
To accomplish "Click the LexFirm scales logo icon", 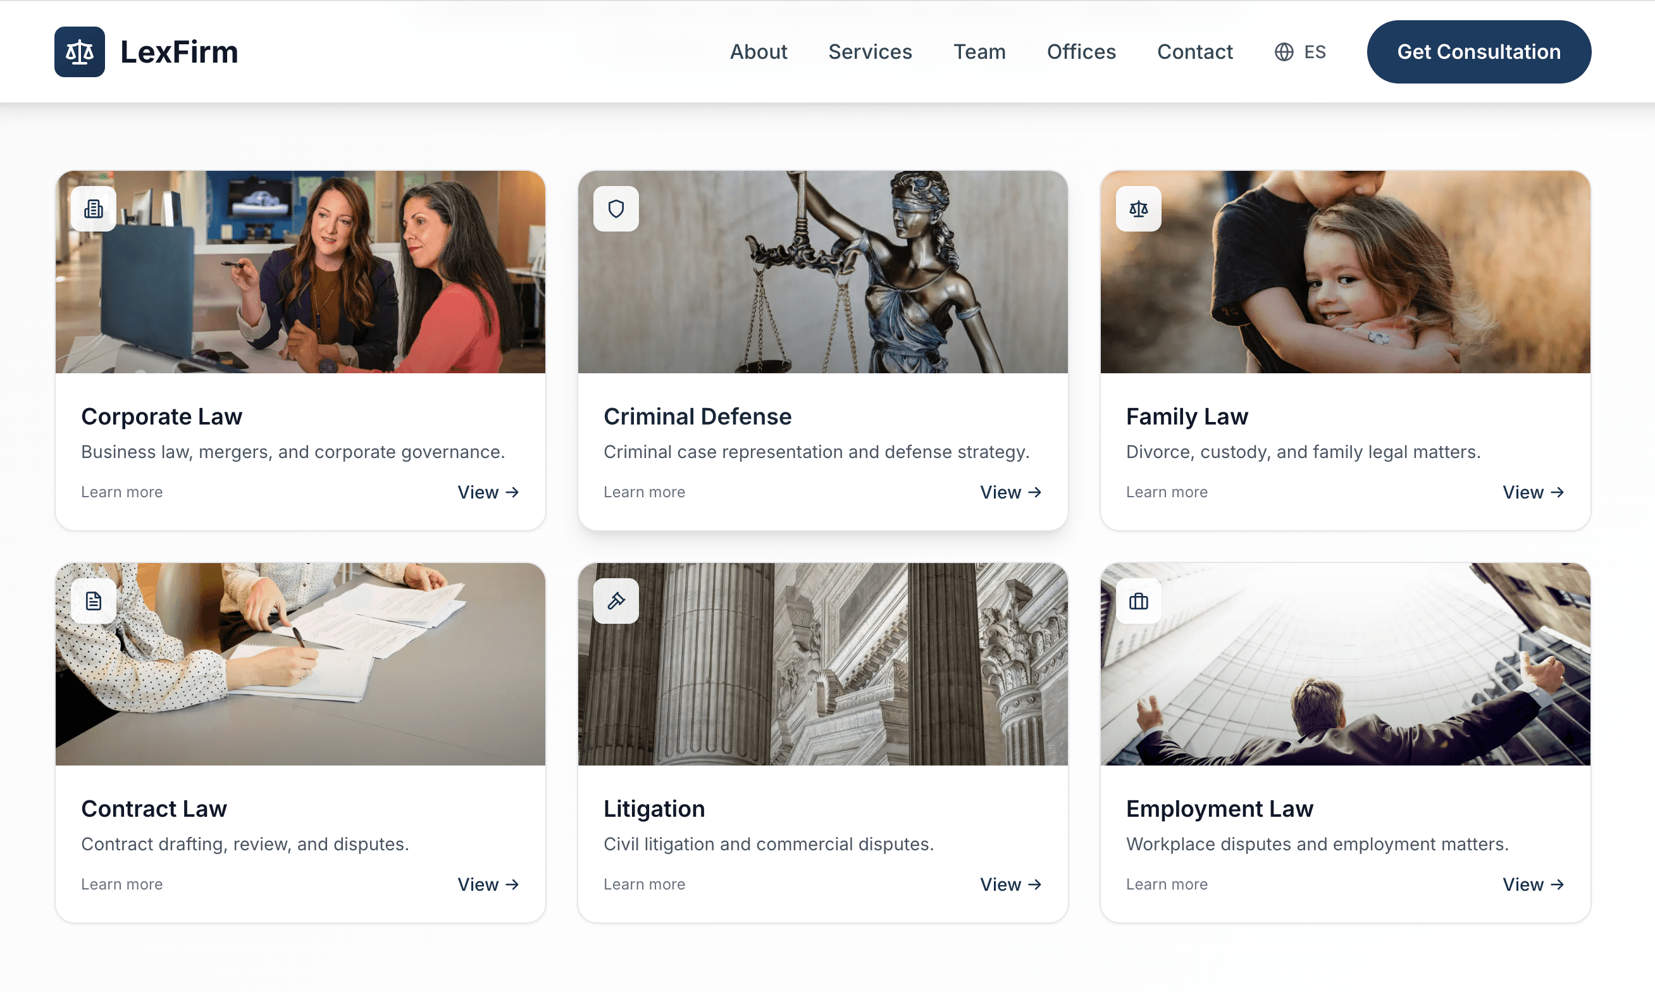I will click(x=79, y=51).
